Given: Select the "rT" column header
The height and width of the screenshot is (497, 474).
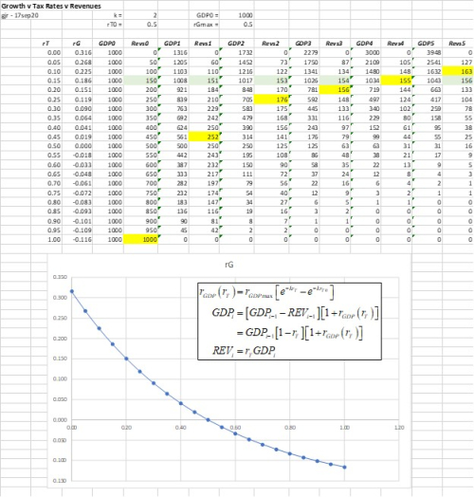Looking at the screenshot, I should pyautogui.click(x=46, y=43).
